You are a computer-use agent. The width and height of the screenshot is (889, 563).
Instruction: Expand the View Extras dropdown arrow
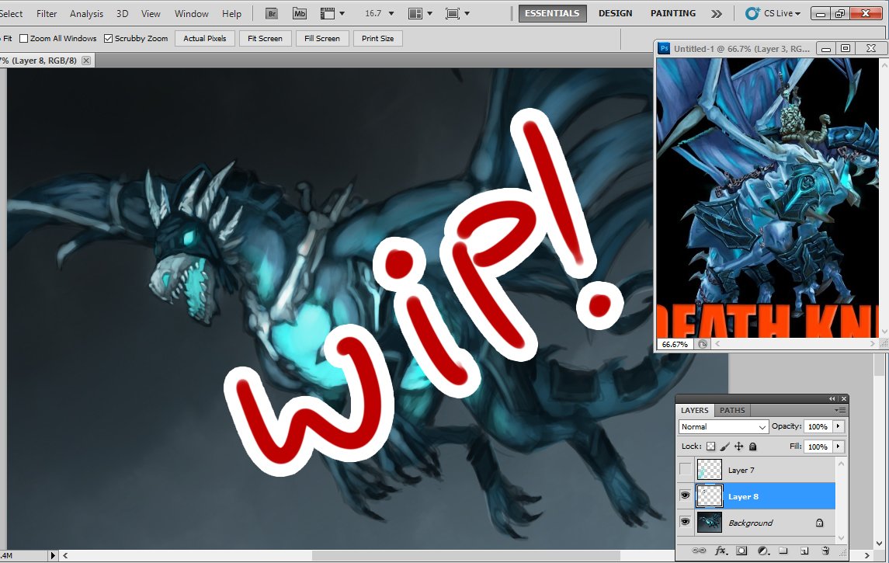tap(342, 14)
